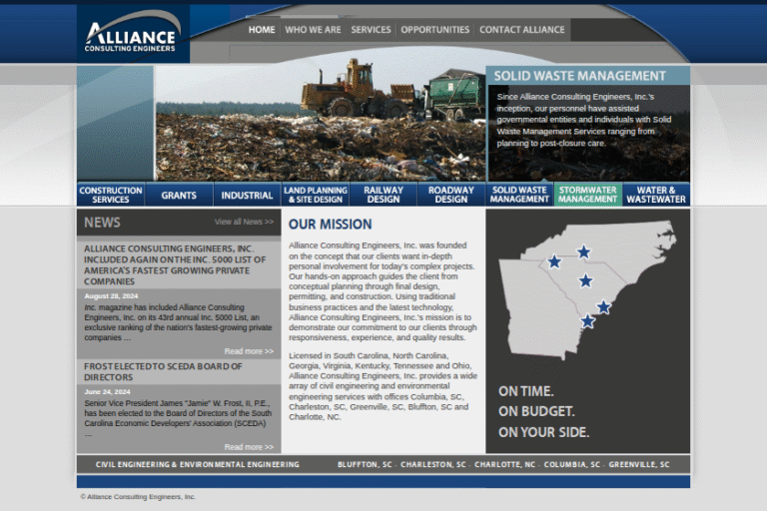
Task: Select the Stormwater Management tab
Action: (588, 195)
